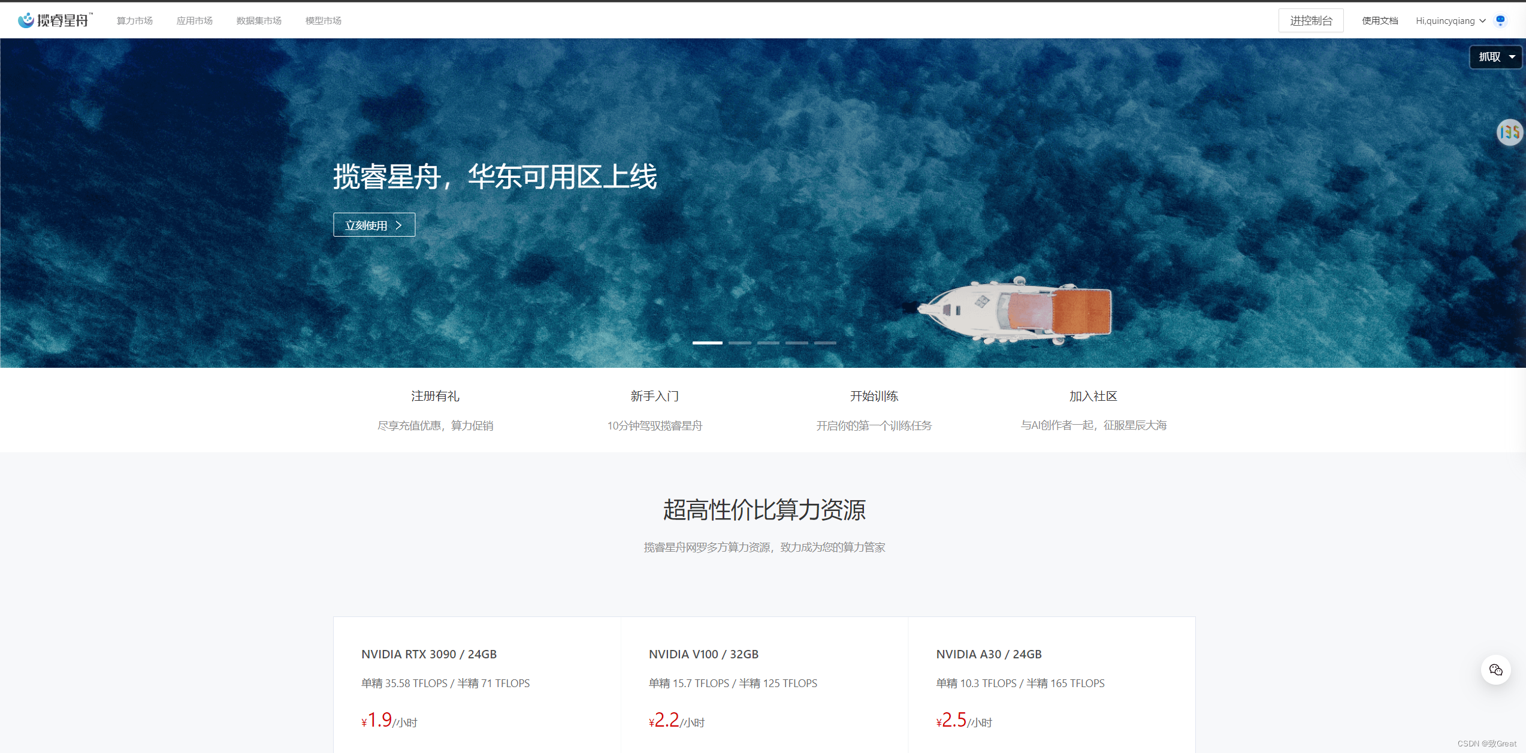The height and width of the screenshot is (753, 1526).
Task: Open the 抓取 dropdown arrow
Action: pyautogui.click(x=1512, y=57)
